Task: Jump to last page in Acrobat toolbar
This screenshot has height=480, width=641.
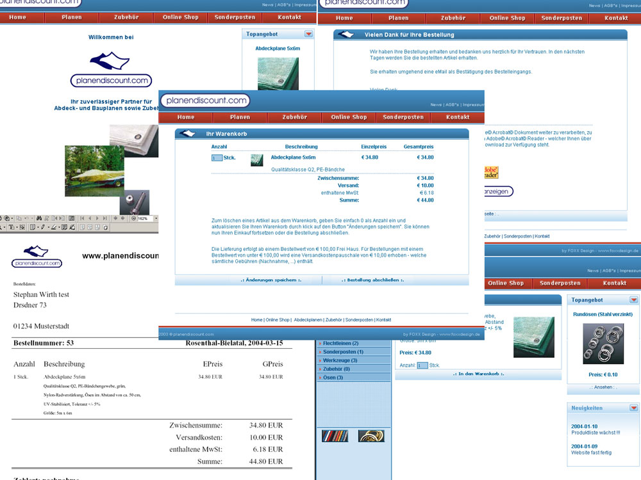Action: click(x=104, y=218)
